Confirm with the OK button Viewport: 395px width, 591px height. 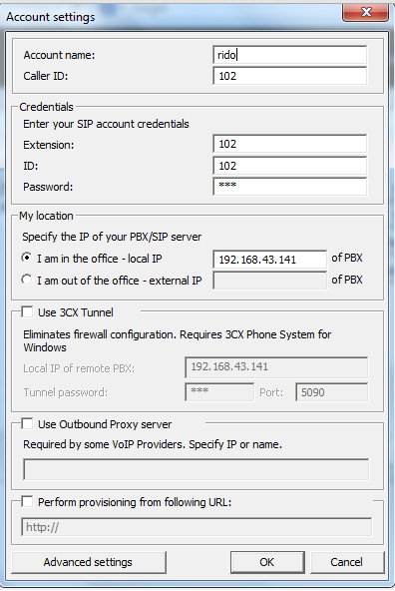267,562
